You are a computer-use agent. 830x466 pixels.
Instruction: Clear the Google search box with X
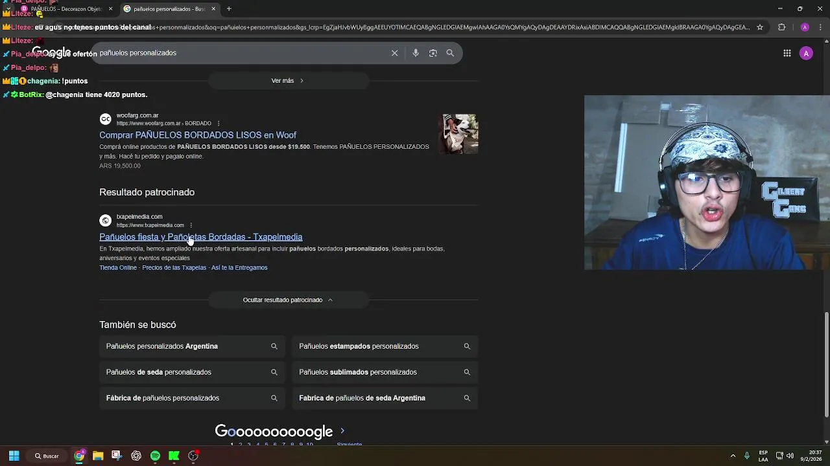point(394,53)
